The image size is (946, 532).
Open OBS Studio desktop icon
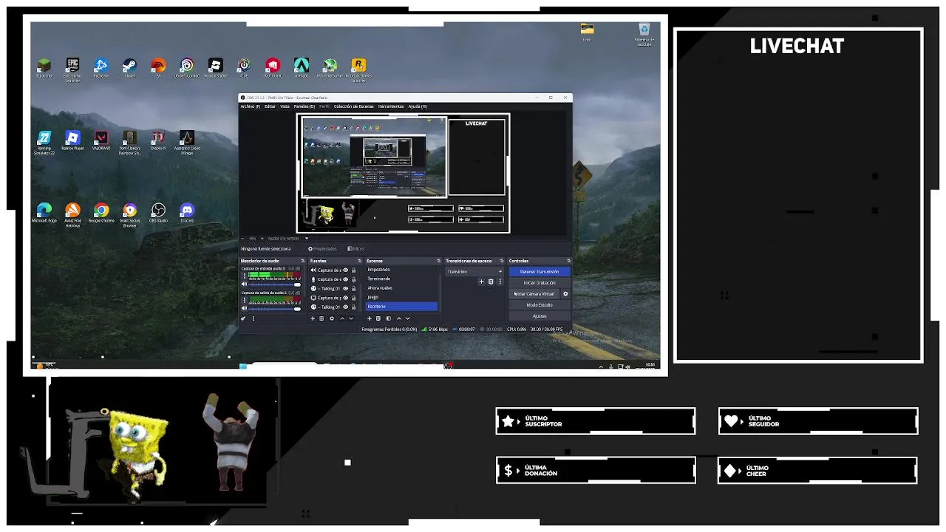pos(158,214)
